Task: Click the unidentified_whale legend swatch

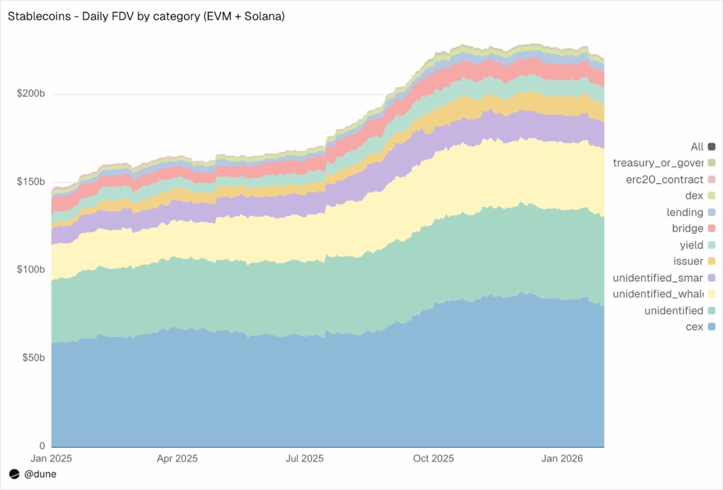Action: [711, 294]
